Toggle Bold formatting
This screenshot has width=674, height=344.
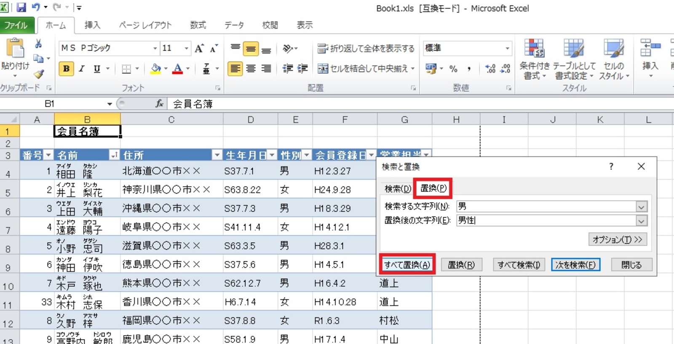pyautogui.click(x=66, y=69)
